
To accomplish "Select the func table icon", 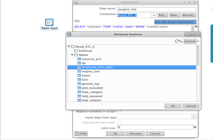I will point(79,80).
